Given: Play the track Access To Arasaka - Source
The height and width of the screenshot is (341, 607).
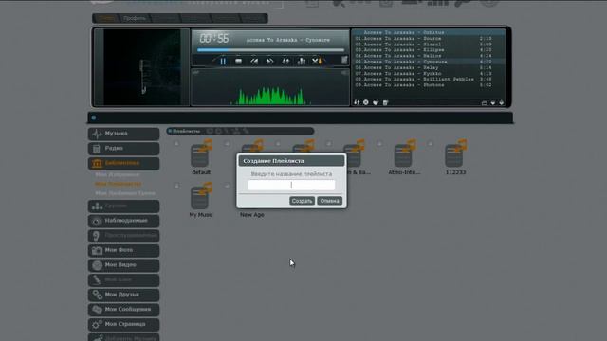Looking at the screenshot, I should click(424, 39).
